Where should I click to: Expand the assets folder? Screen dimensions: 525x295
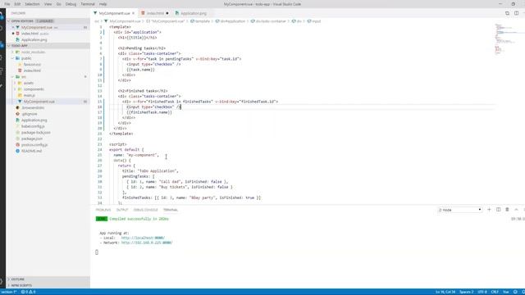[x=15, y=83]
